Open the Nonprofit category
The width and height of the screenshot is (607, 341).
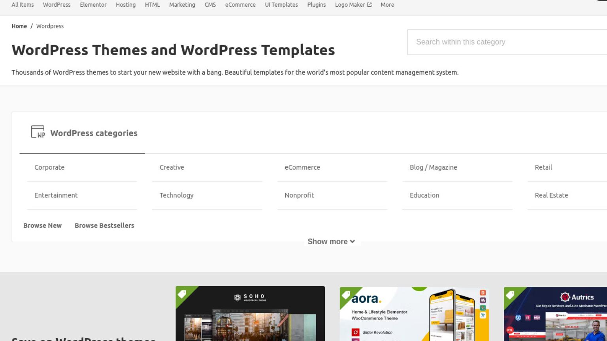[x=299, y=195]
